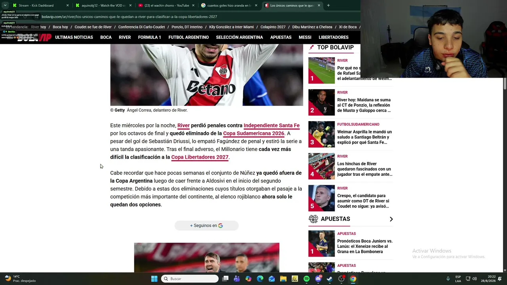This screenshot has width=507, height=285.
Task: Click the Seguinos en Google button
Action: [206, 226]
